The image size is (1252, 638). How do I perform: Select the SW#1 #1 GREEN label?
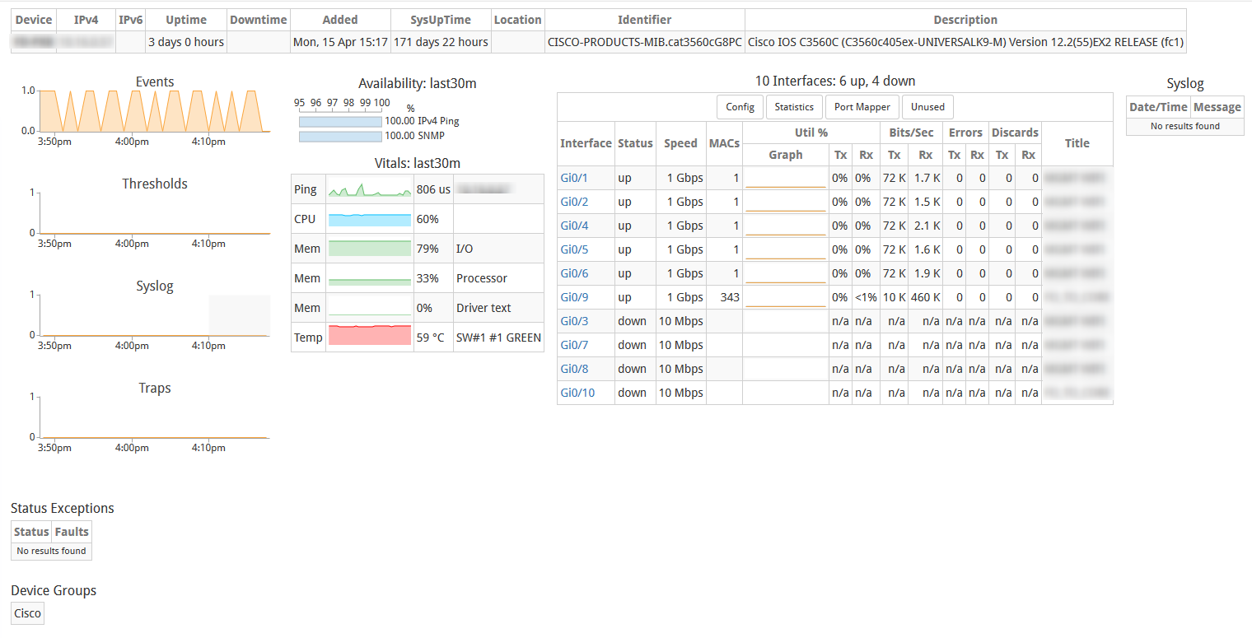click(498, 338)
